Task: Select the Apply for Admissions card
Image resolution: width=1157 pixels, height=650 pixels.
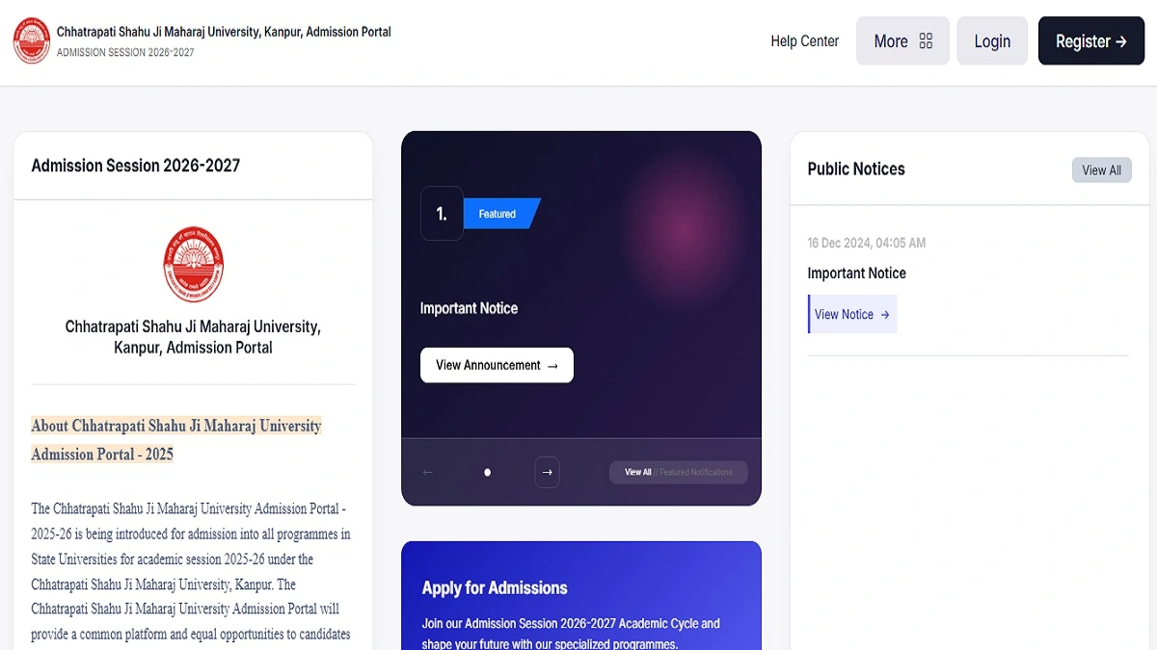Action: point(580,597)
